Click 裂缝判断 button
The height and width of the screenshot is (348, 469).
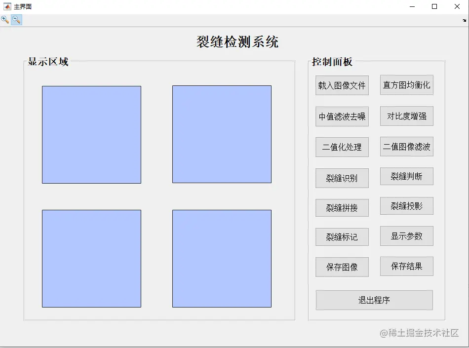[406, 176]
